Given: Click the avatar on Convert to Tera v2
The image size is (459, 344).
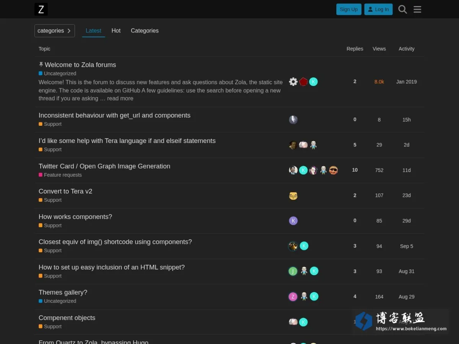Looking at the screenshot, I should (293, 196).
